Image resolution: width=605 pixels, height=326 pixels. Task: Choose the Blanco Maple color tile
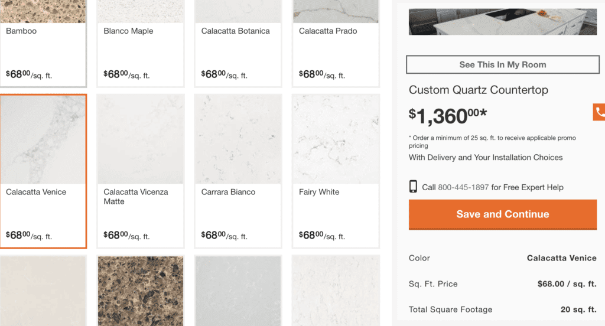click(x=141, y=43)
